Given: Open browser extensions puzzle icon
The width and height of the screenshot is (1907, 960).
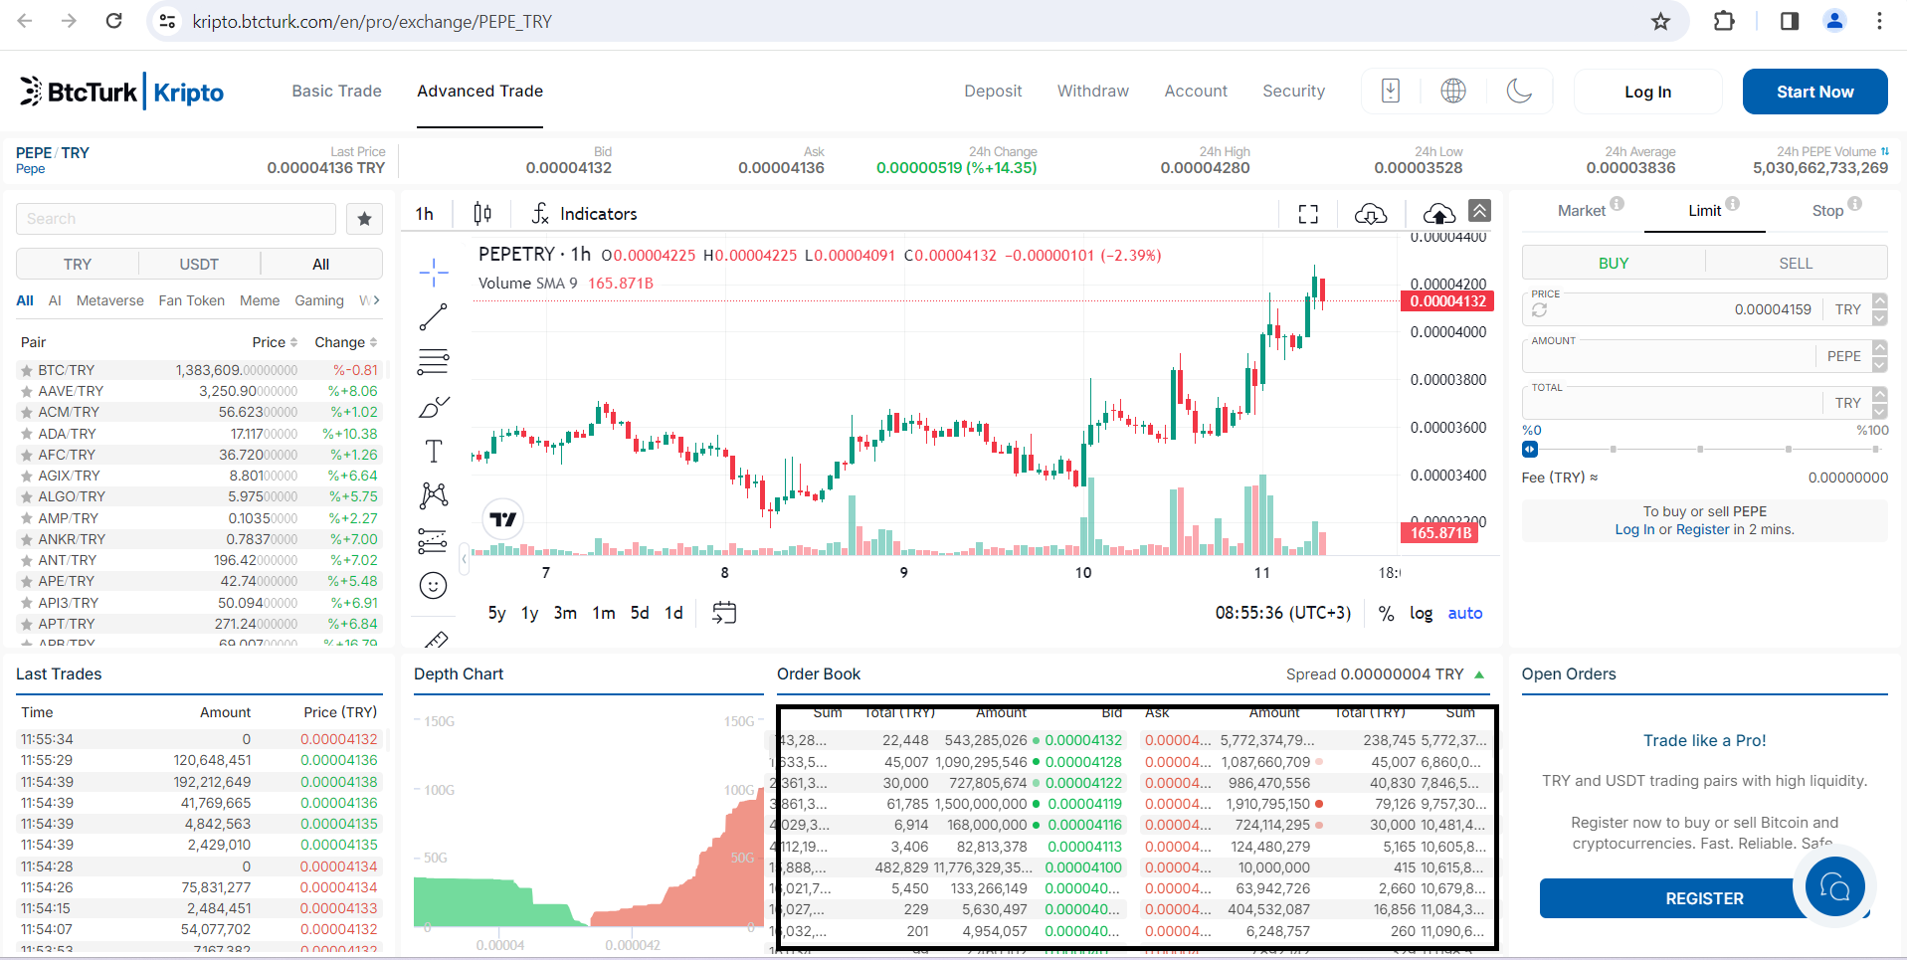Looking at the screenshot, I should pyautogui.click(x=1724, y=21).
